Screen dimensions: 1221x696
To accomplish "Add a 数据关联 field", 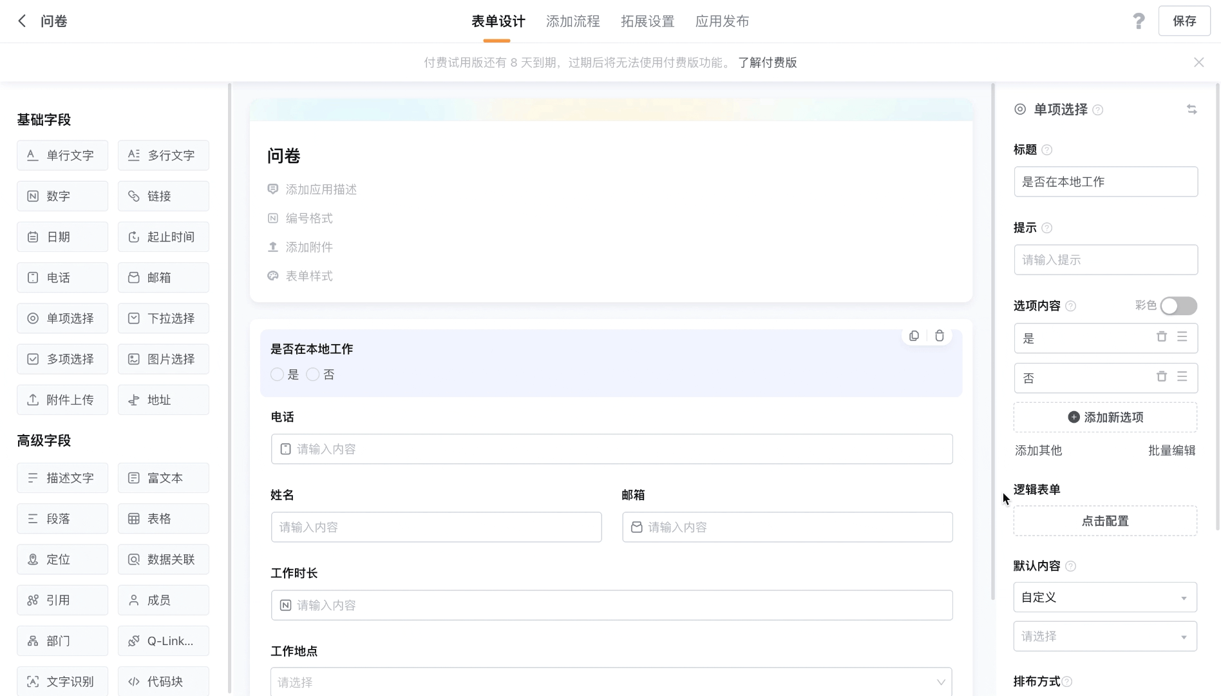I will pyautogui.click(x=164, y=559).
